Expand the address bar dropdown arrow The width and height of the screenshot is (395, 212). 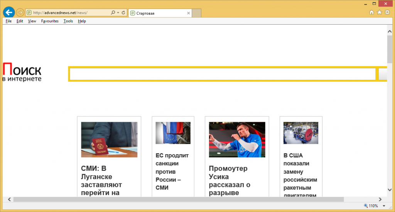[118, 13]
